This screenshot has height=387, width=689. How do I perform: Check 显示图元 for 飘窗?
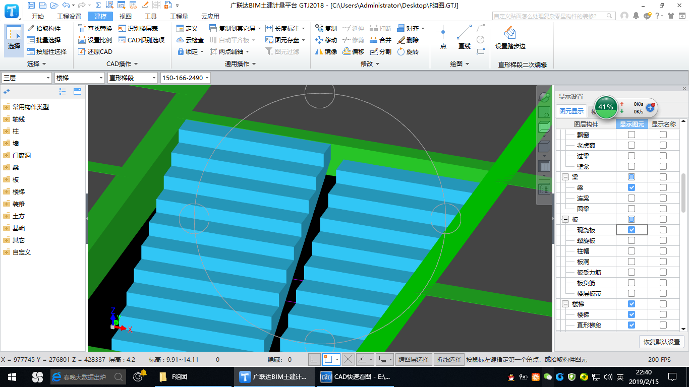631,135
